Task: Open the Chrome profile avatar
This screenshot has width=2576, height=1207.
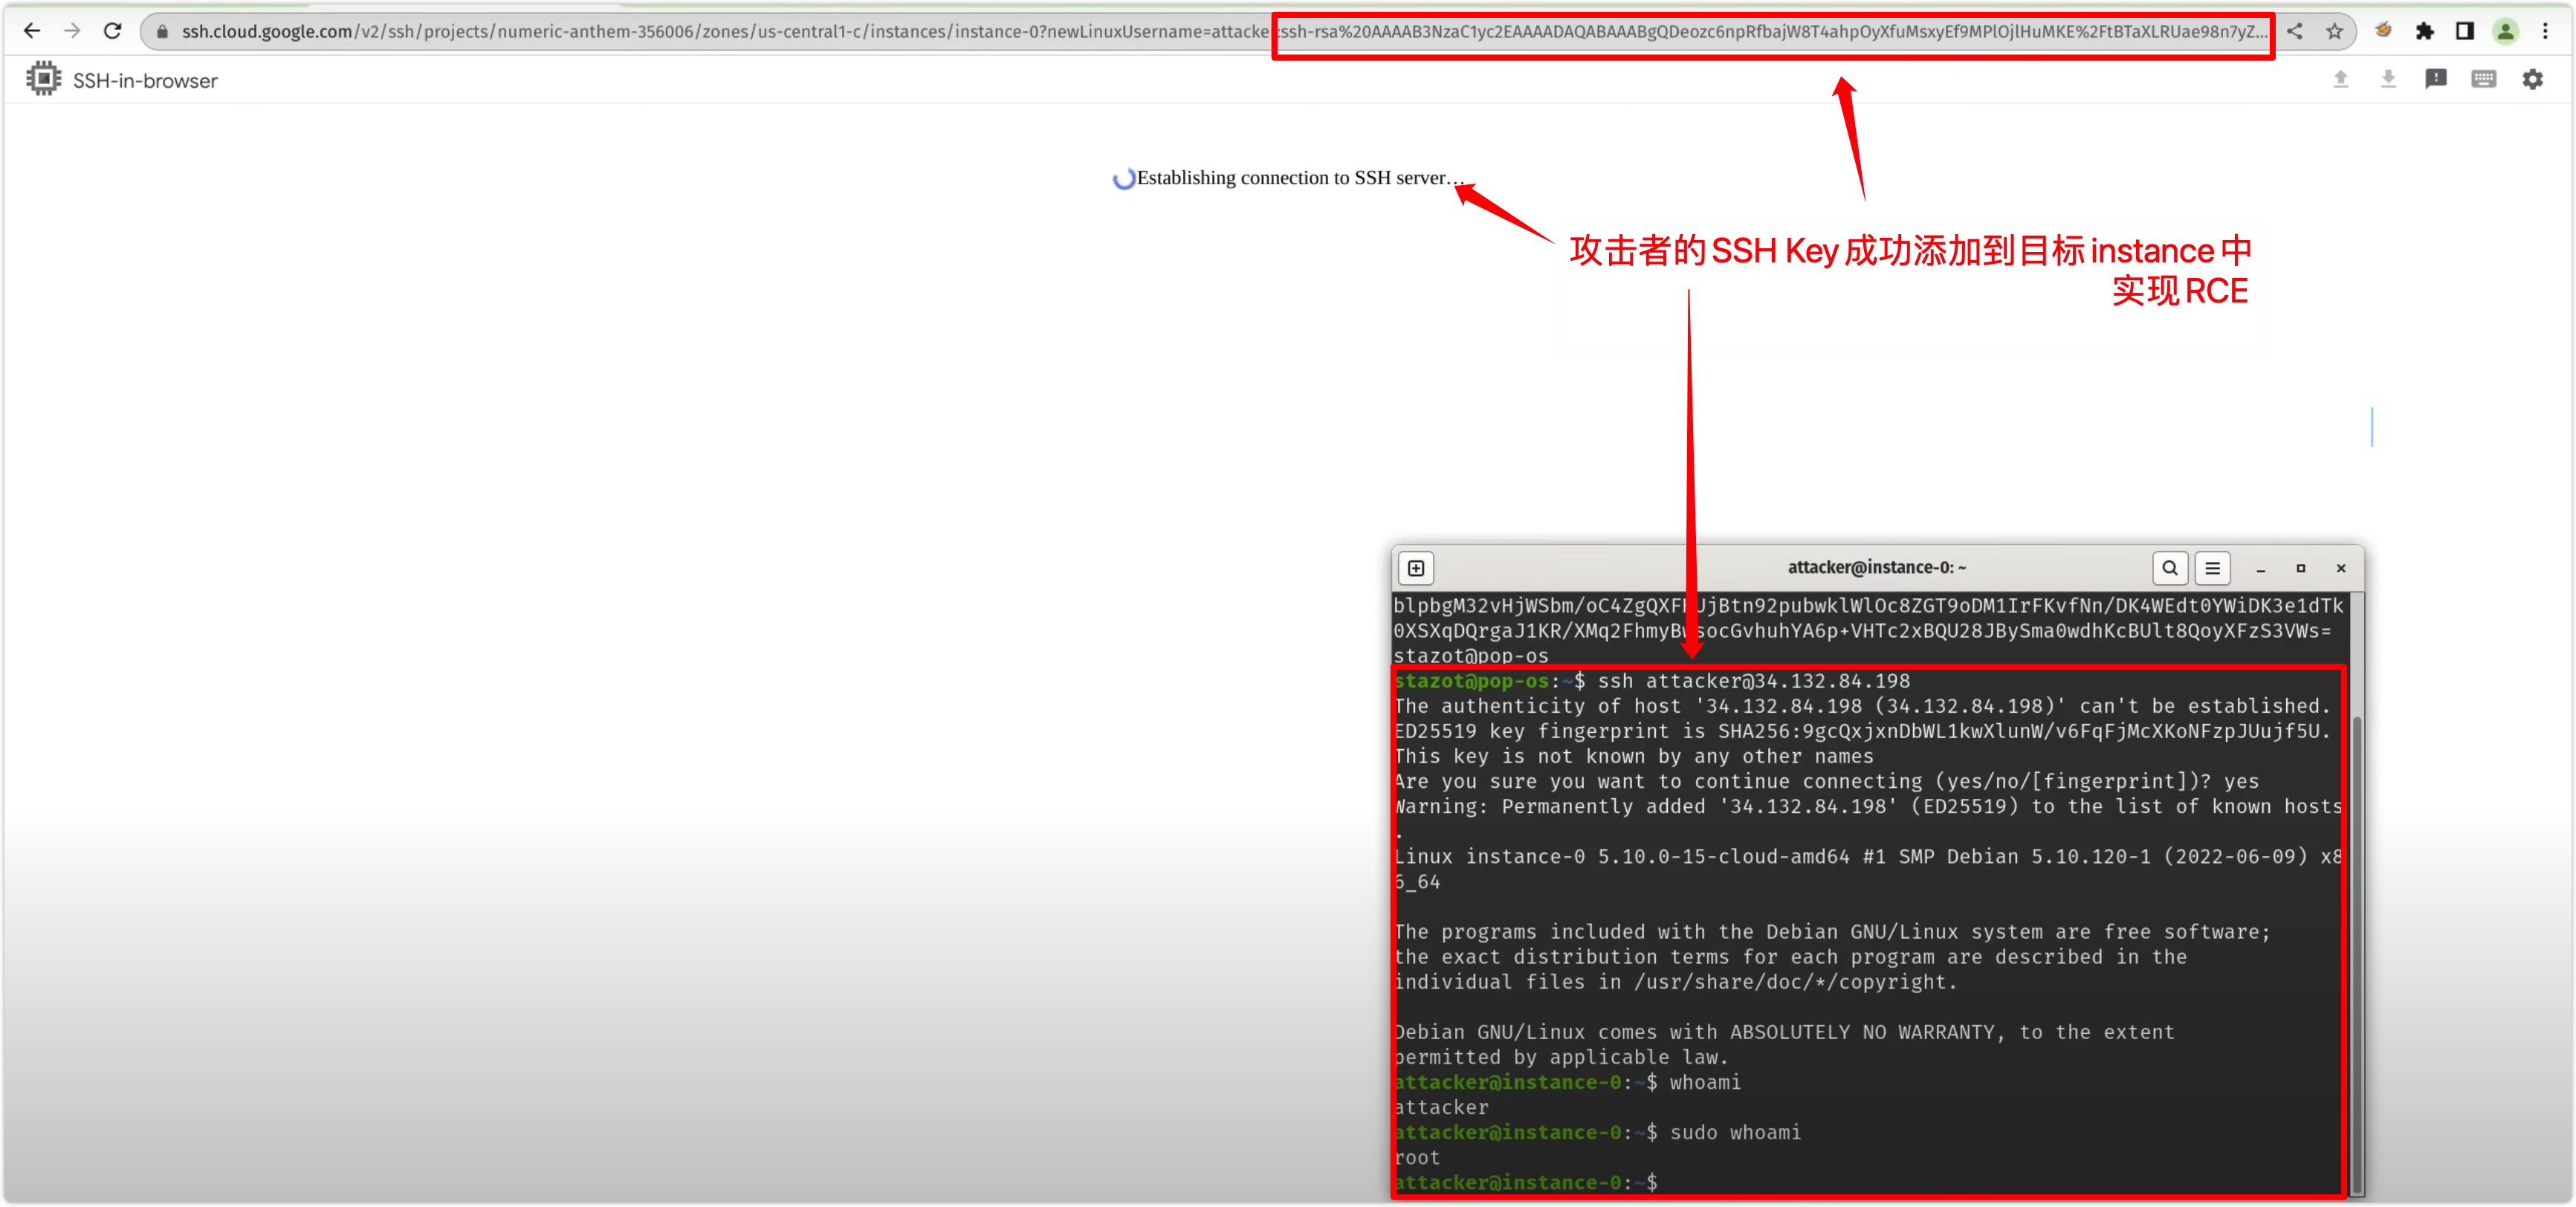Action: 2505,31
